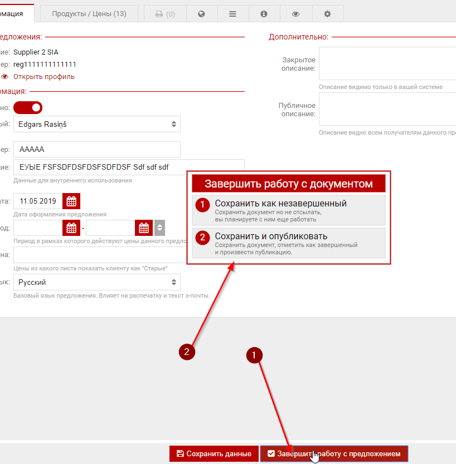Open calendar for period end date
This screenshot has height=464, width=456.
pyautogui.click(x=144, y=228)
